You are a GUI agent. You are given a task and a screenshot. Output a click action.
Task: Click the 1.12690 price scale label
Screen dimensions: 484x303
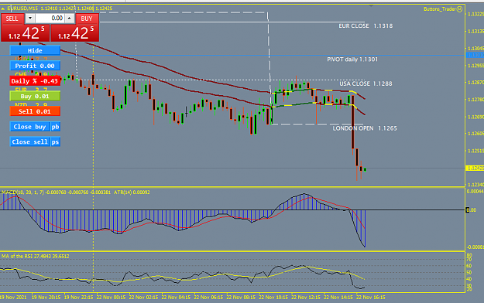(475, 117)
